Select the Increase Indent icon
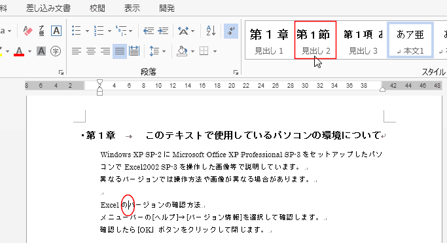Image resolution: width=447 pixels, height=243 pixels. [x=163, y=31]
